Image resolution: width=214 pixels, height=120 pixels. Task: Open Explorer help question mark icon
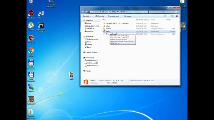177,16
